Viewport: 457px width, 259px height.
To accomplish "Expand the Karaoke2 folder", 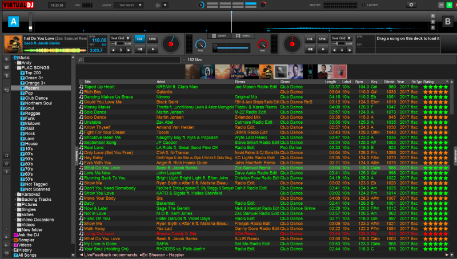I will point(15,195).
